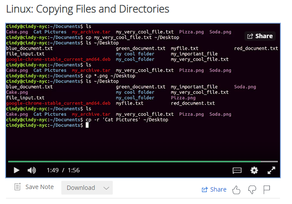
Task: Click the unplayed end of progress bar
Action: 269,162
